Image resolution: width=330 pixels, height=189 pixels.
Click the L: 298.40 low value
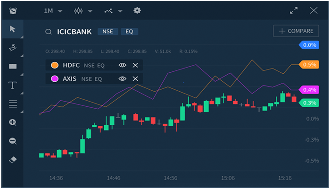[x=110, y=52]
